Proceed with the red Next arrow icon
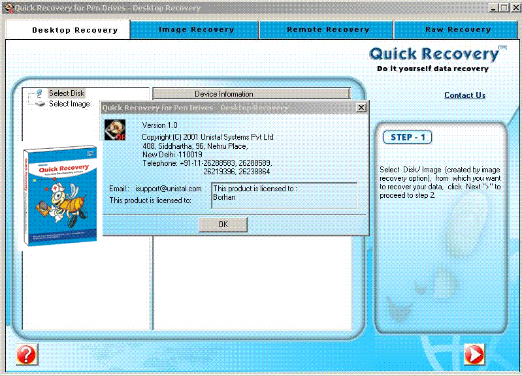 click(474, 354)
